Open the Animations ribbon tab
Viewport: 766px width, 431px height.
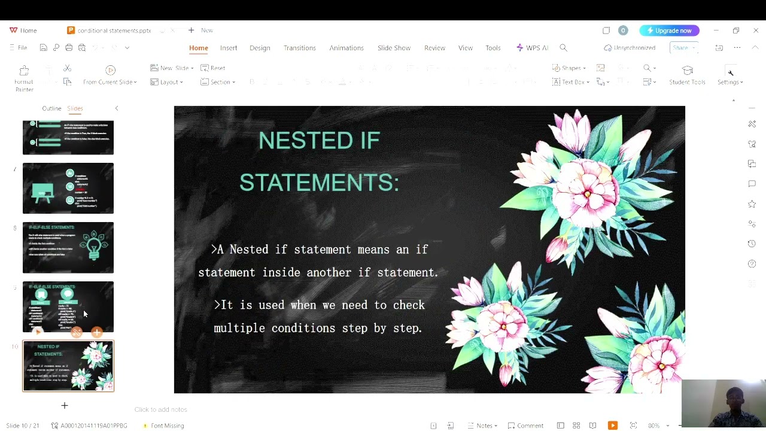point(346,48)
